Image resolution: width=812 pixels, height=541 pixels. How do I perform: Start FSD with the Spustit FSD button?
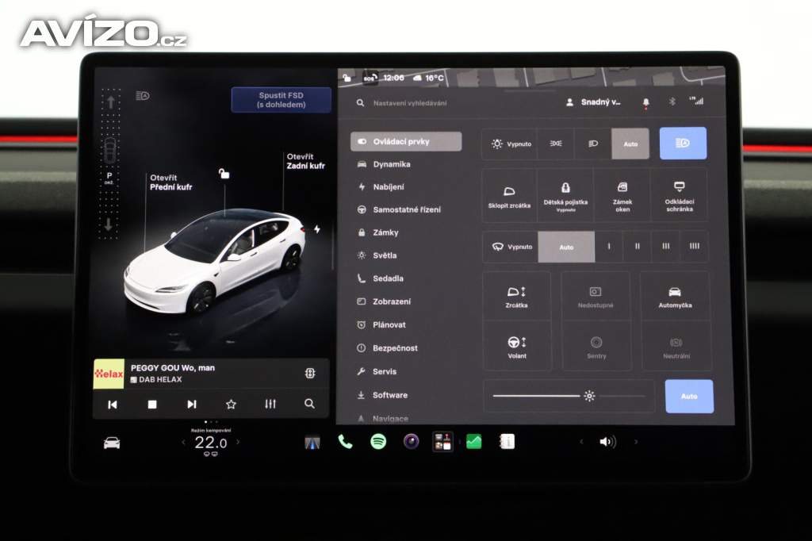(282, 99)
